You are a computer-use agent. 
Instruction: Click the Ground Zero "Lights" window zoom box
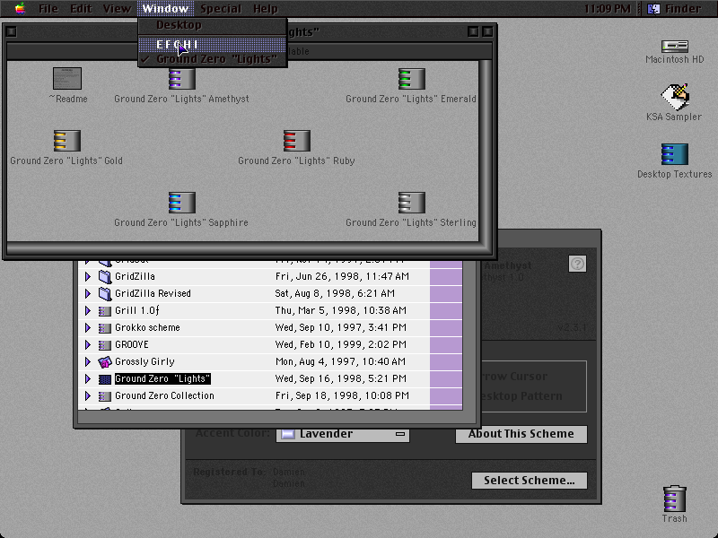tap(473, 31)
